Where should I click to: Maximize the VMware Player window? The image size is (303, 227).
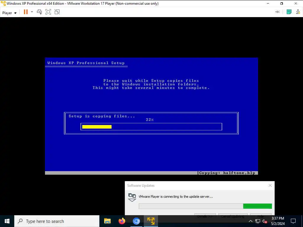coord(282,4)
